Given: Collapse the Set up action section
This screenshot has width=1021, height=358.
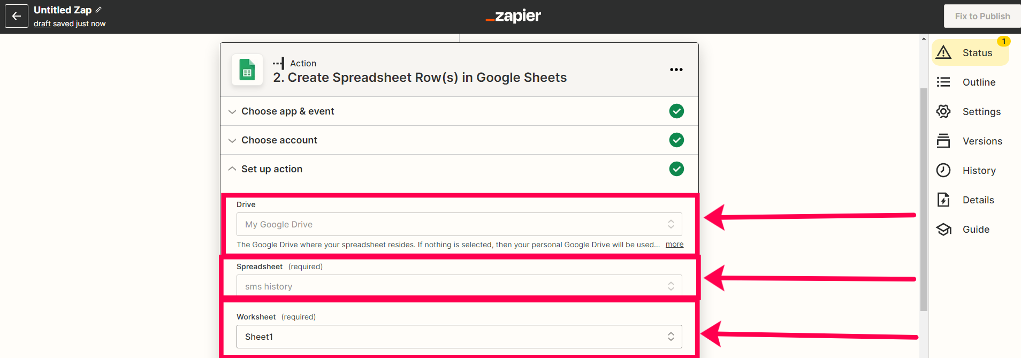Looking at the screenshot, I should [459, 169].
